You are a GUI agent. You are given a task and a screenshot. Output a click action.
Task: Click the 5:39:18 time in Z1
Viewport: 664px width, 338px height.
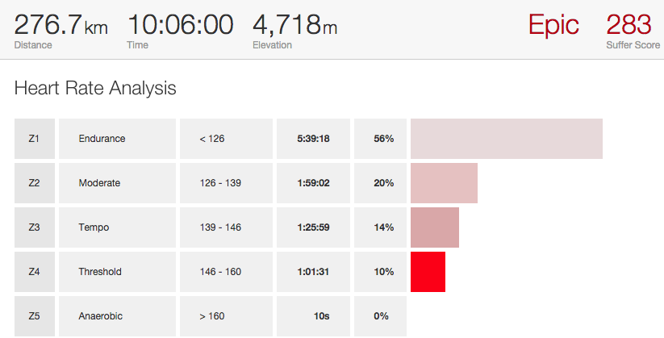pos(315,139)
